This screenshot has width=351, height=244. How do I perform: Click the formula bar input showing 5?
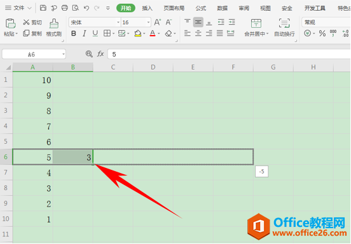coord(229,55)
